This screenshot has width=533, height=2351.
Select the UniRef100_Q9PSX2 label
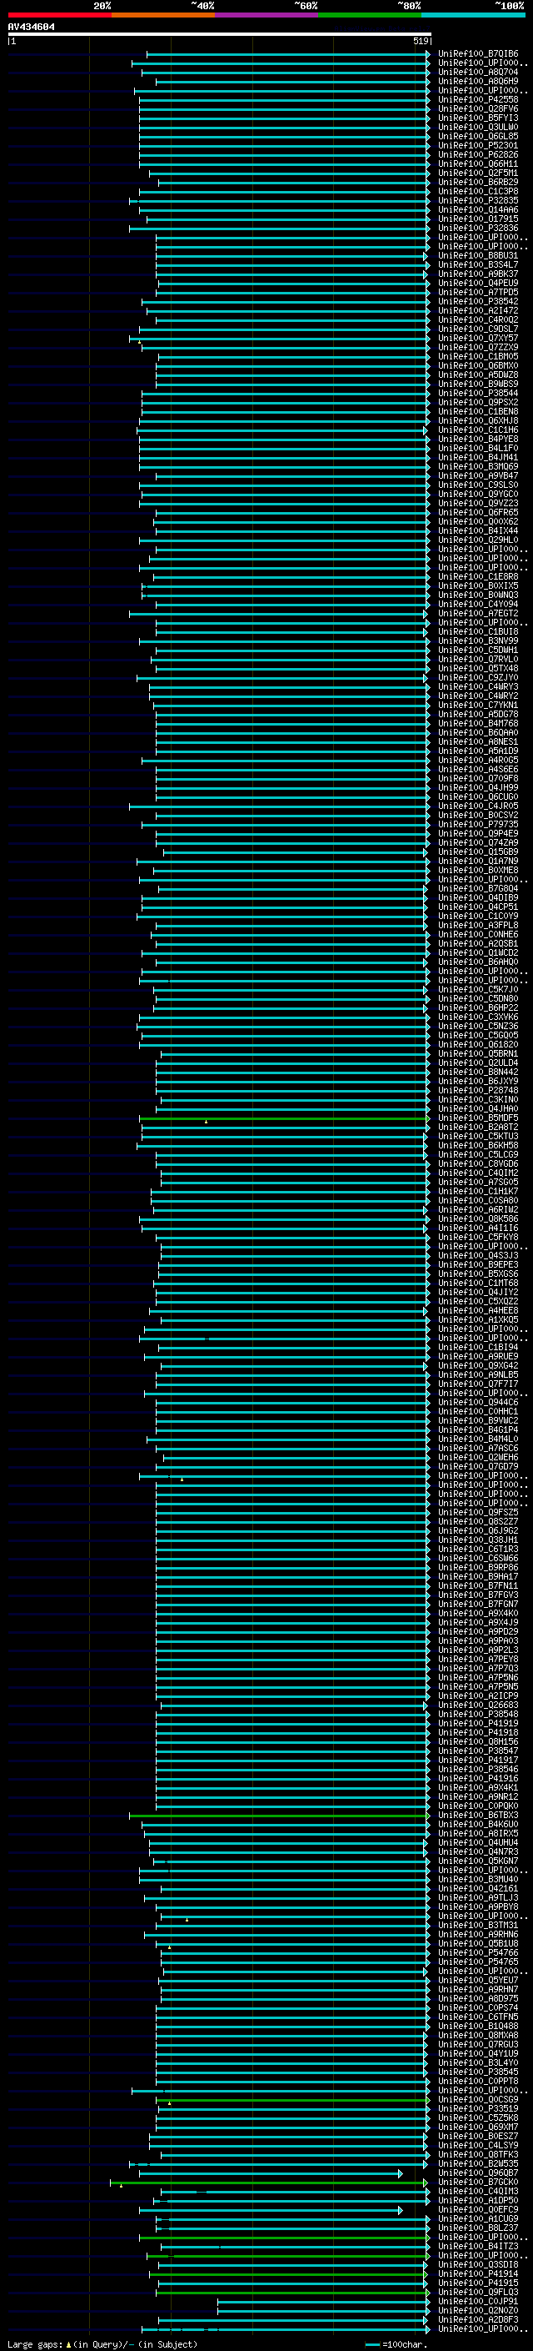pyautogui.click(x=478, y=403)
